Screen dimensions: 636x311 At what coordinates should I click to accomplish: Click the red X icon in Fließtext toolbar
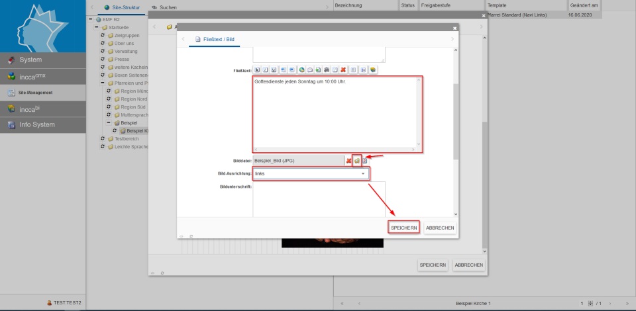(x=343, y=69)
